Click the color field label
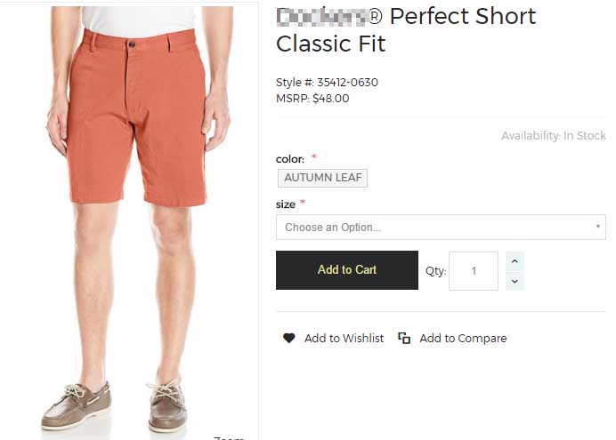Image resolution: width=616 pixels, height=440 pixels. click(289, 159)
